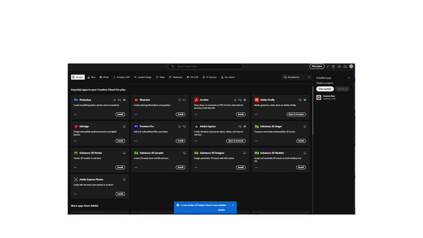Switch to the Video category tab
This screenshot has width=423, height=238.
click(x=160, y=77)
